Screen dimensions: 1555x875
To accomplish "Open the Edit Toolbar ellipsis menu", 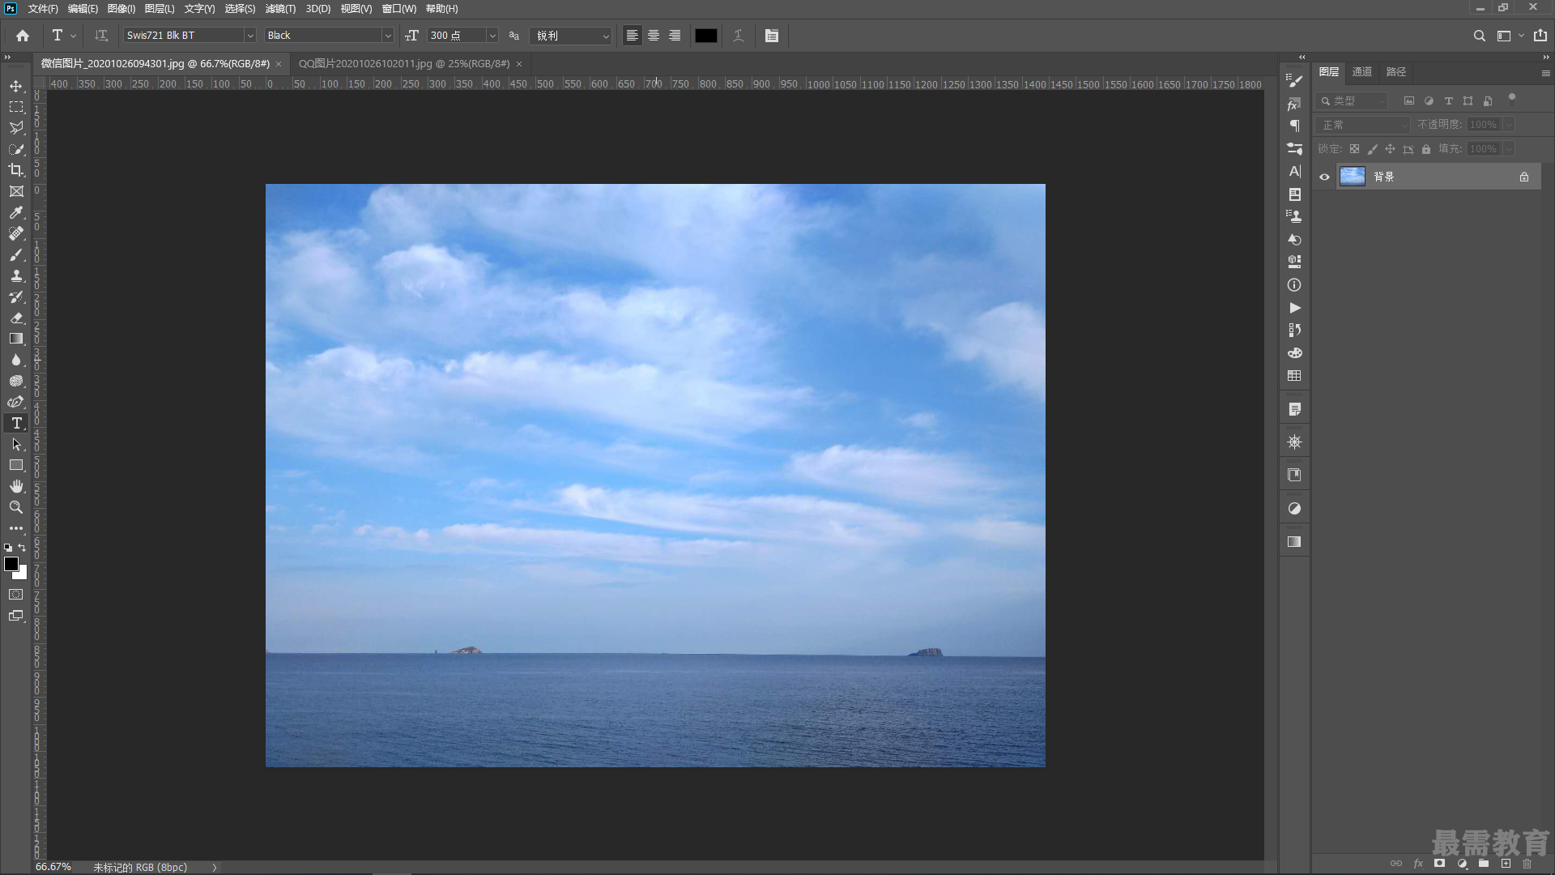I will coord(16,528).
